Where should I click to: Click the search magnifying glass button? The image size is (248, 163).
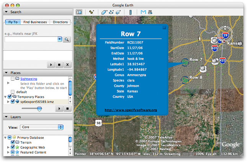[x=67, y=39]
